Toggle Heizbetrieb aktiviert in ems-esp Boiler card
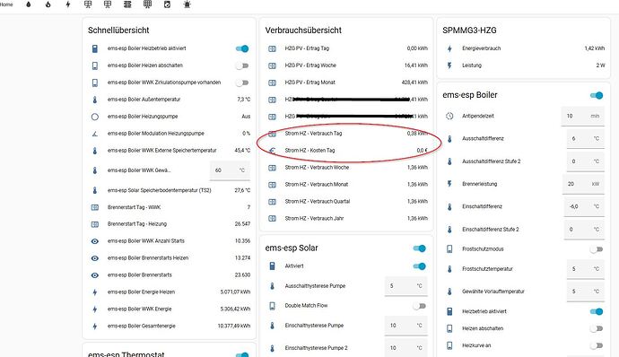The height and width of the screenshot is (357, 619). (597, 311)
